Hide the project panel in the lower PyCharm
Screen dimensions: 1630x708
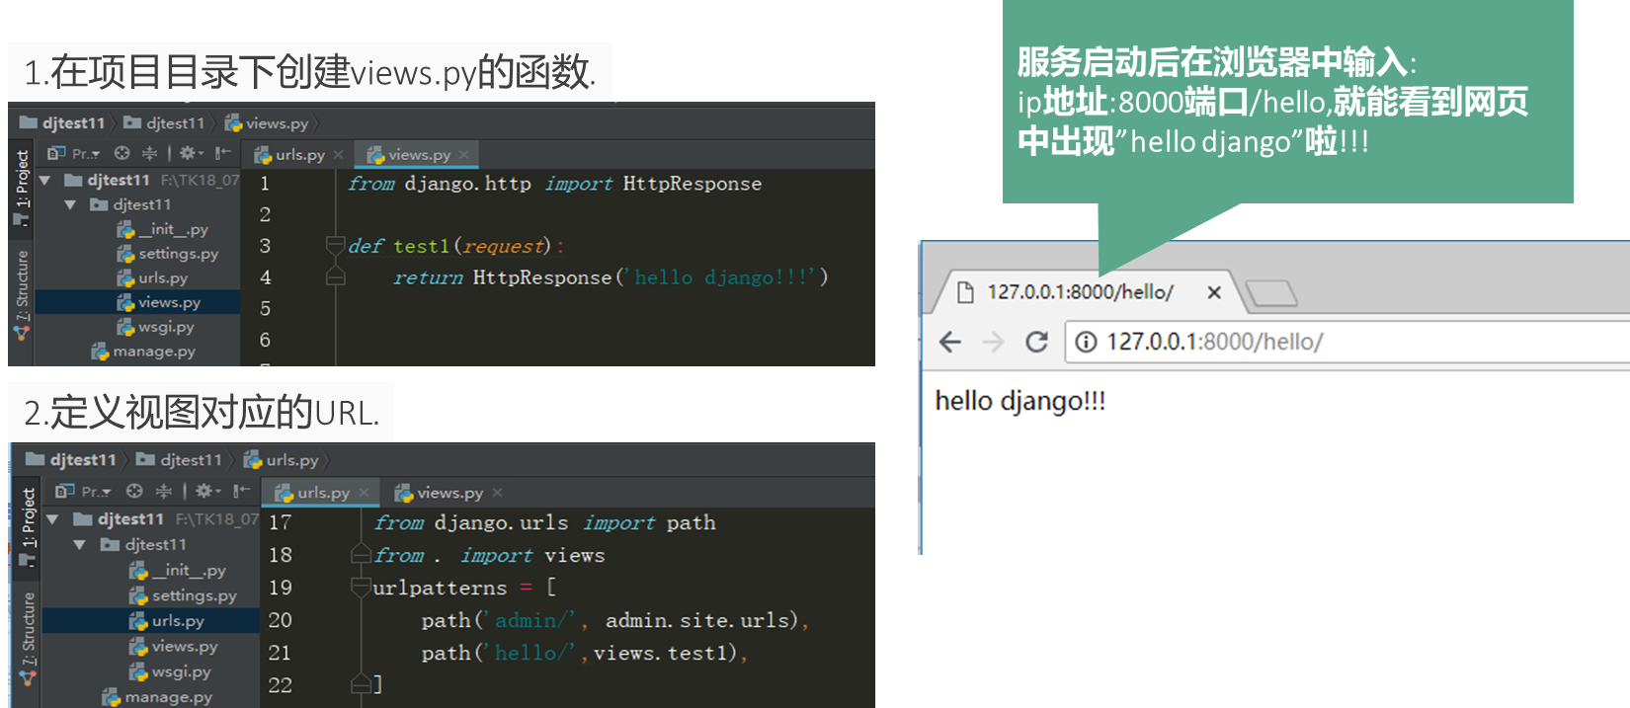tap(241, 491)
